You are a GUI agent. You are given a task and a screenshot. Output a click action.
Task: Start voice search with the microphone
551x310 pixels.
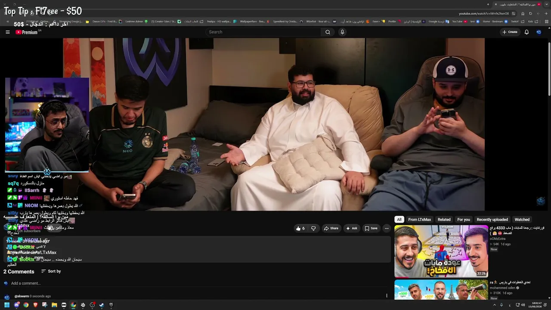click(x=342, y=32)
